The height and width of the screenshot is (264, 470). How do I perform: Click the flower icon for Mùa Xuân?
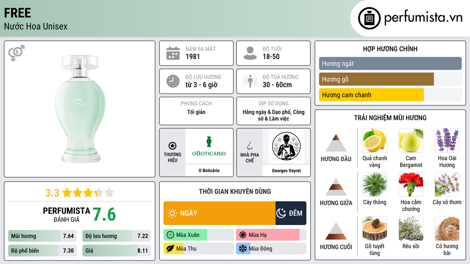tap(170, 235)
